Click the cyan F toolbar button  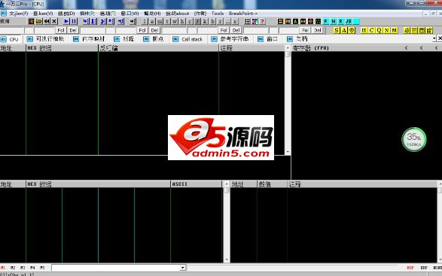pyautogui.click(x=326, y=21)
